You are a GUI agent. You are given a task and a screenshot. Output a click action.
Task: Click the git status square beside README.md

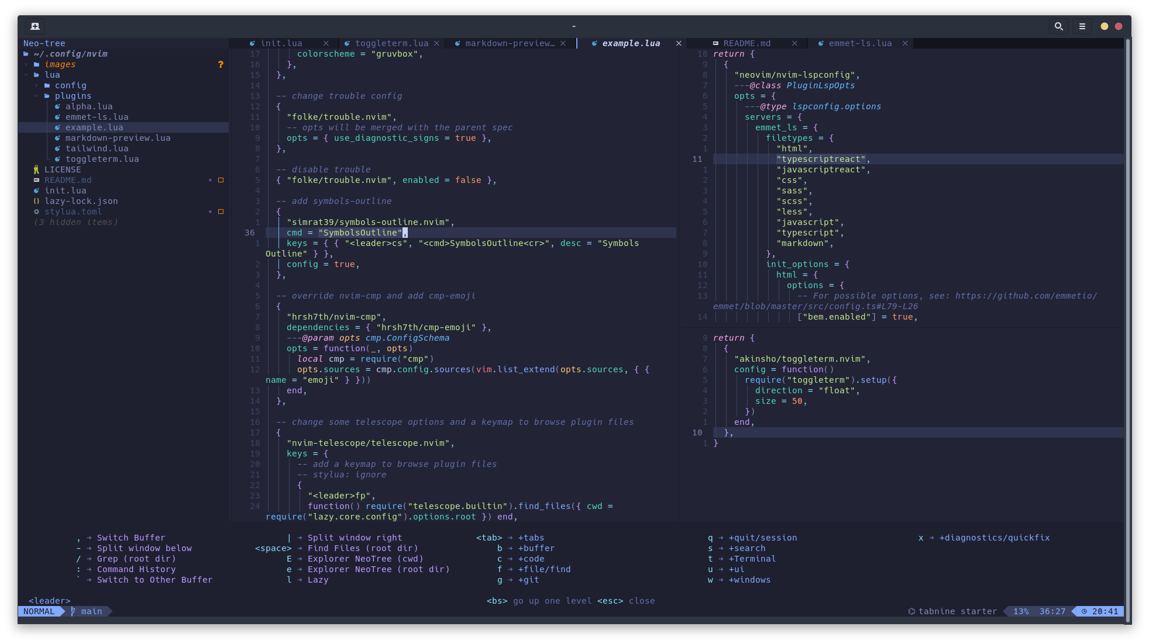coord(221,180)
